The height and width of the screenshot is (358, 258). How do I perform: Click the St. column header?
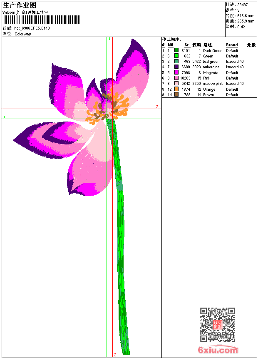[187, 45]
